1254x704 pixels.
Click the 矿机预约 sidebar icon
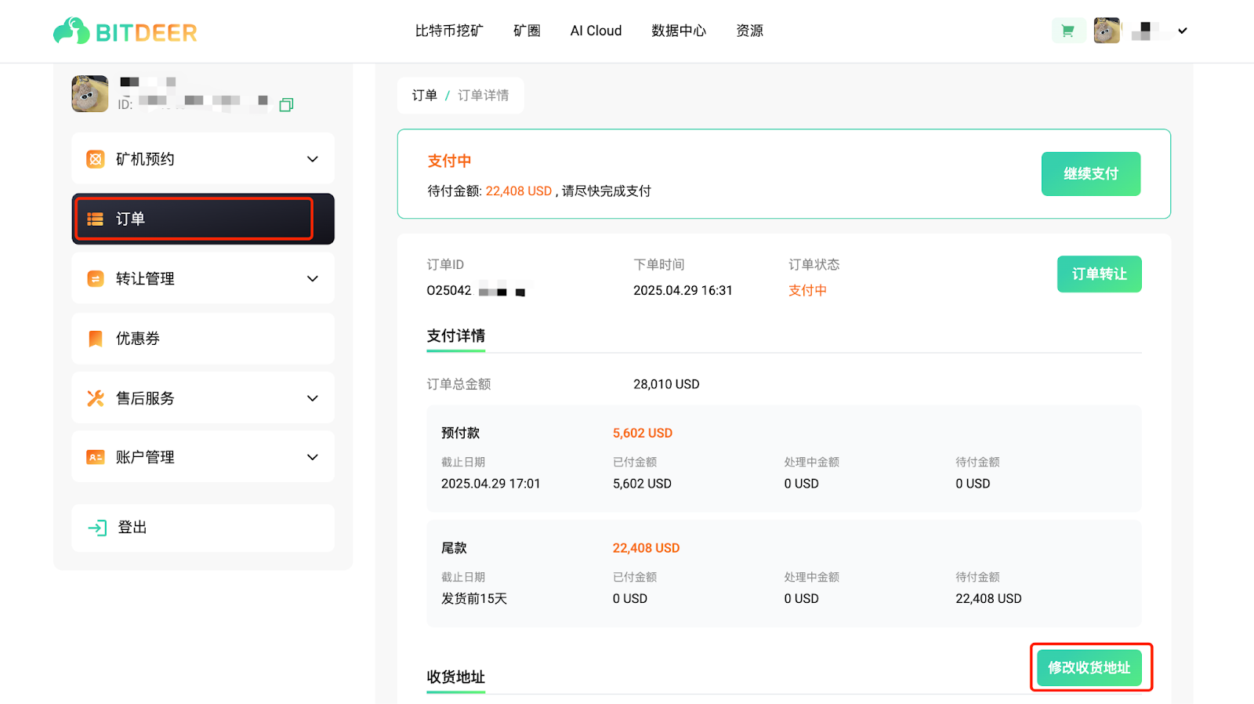96,159
